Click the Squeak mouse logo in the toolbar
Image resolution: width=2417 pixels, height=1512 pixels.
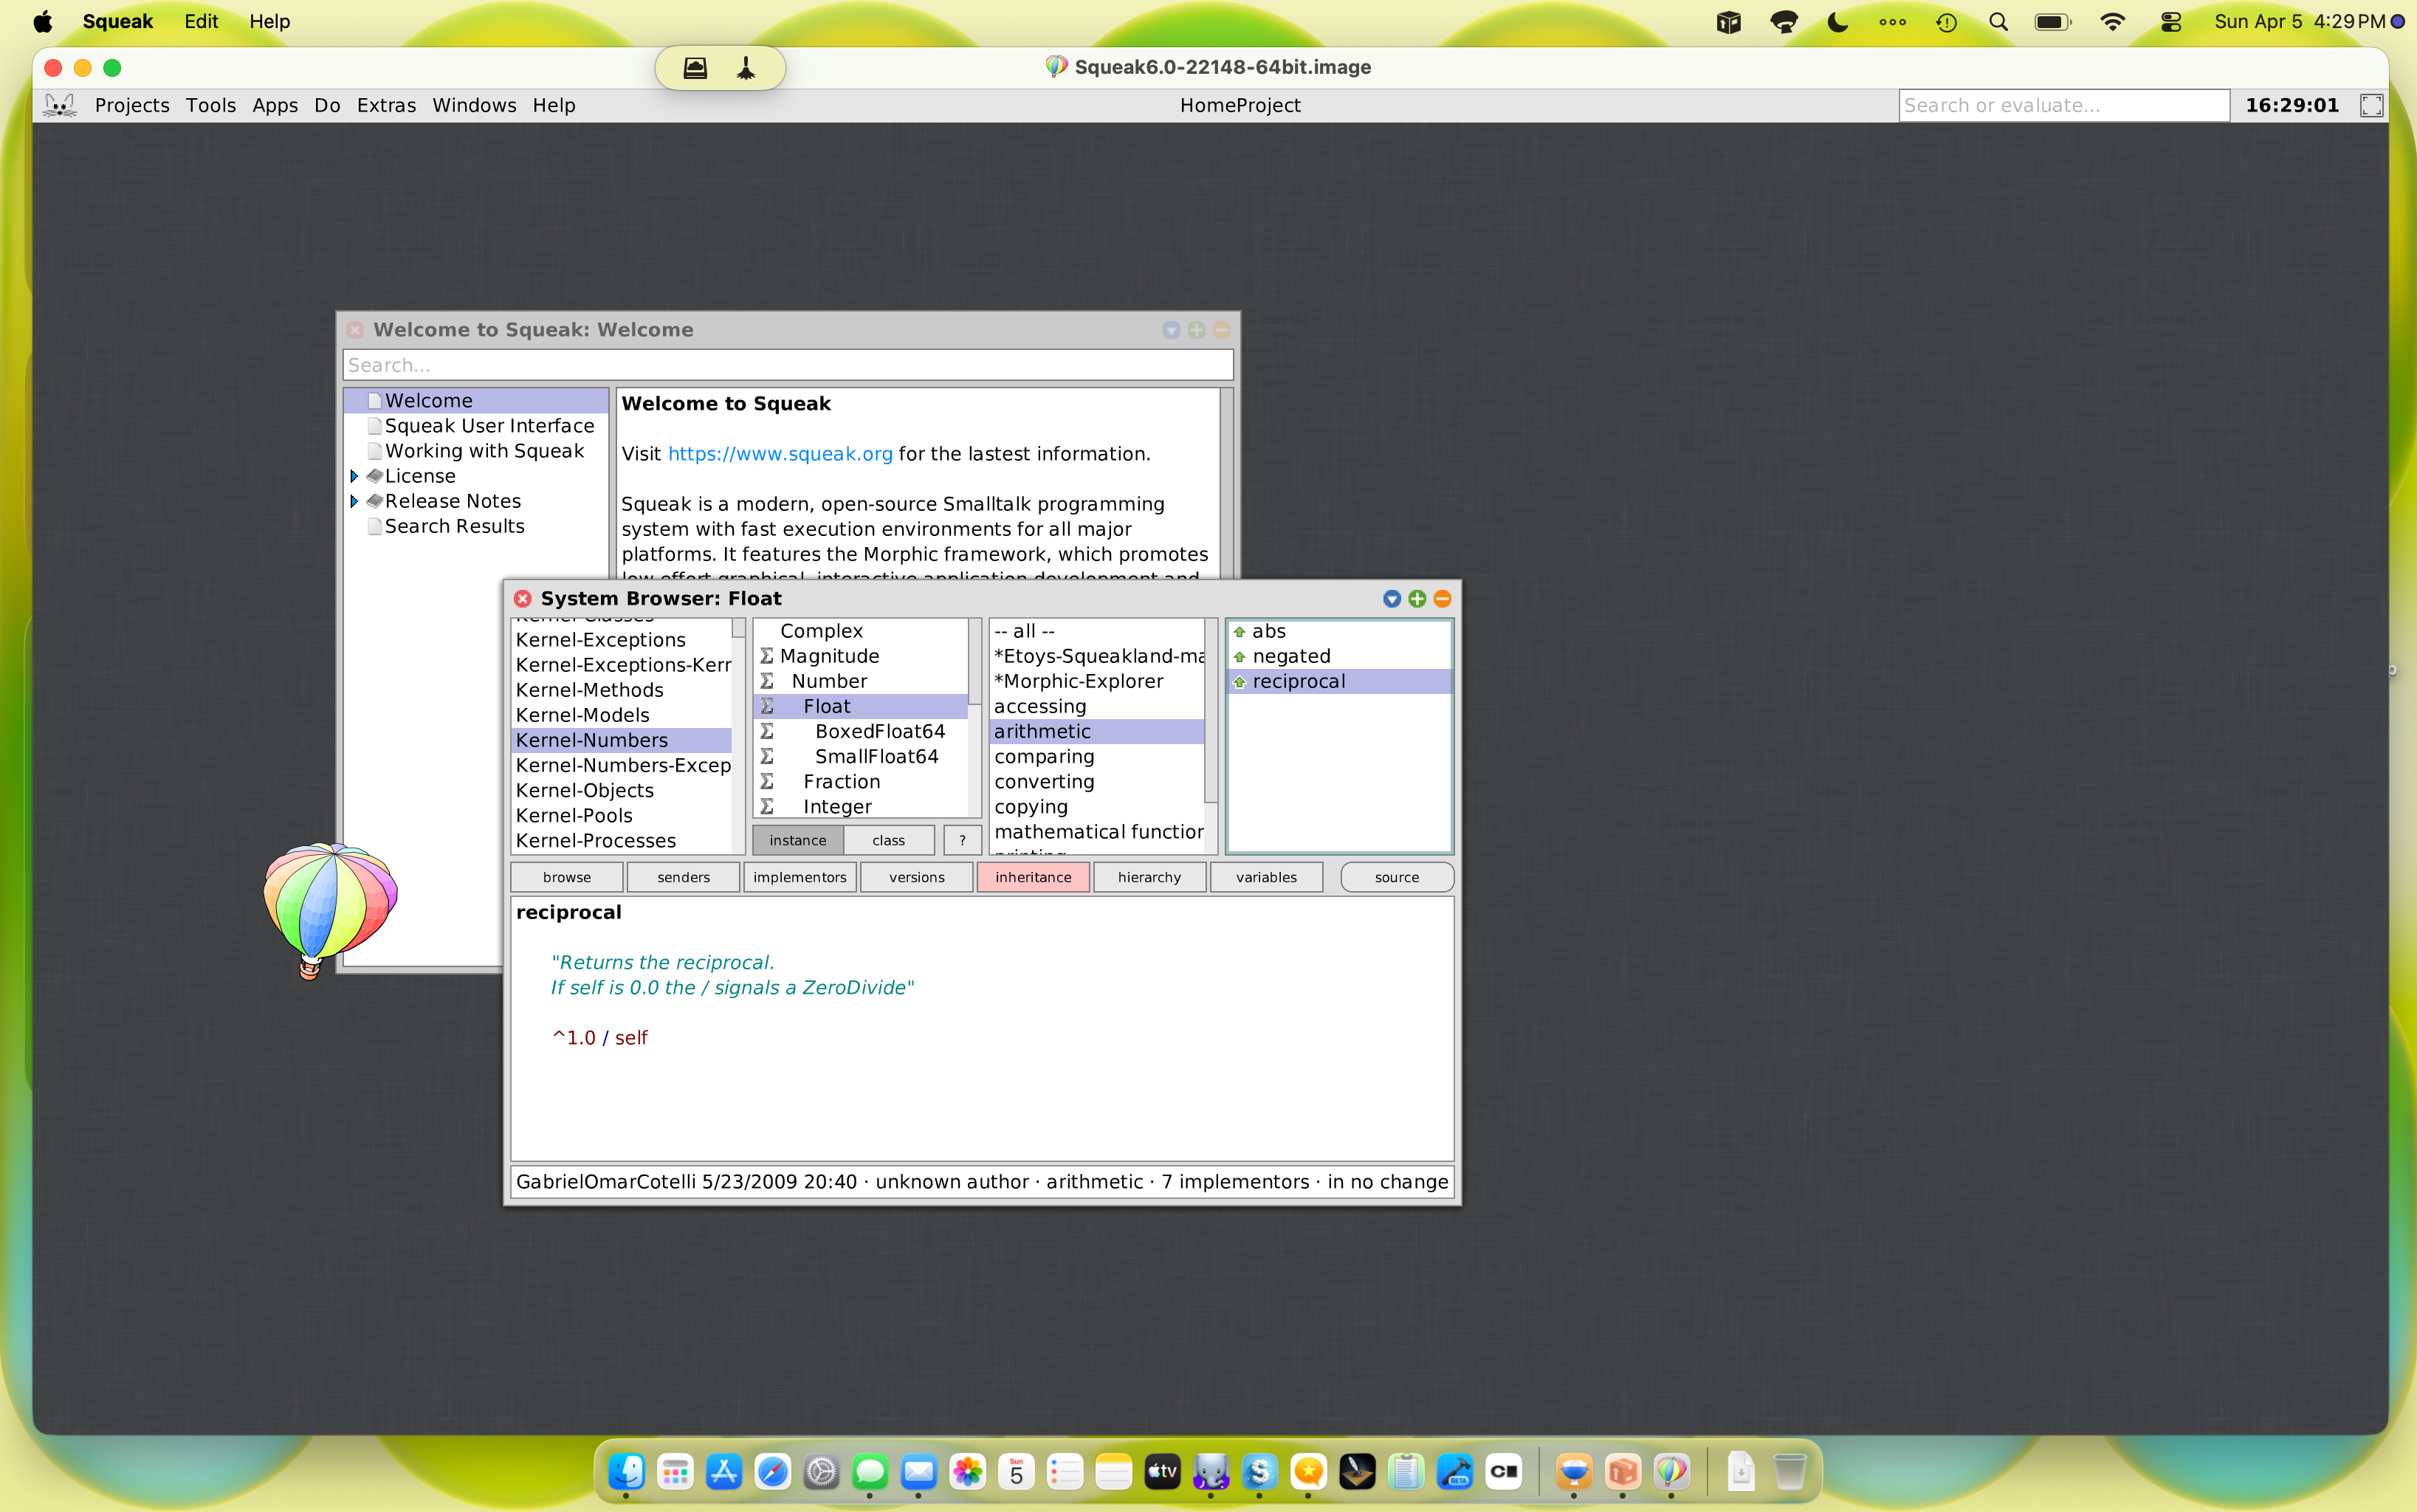tap(60, 104)
